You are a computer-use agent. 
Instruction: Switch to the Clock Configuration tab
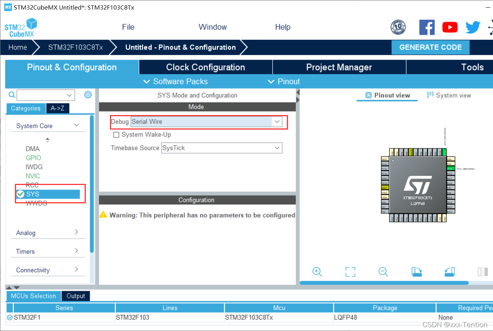(205, 67)
